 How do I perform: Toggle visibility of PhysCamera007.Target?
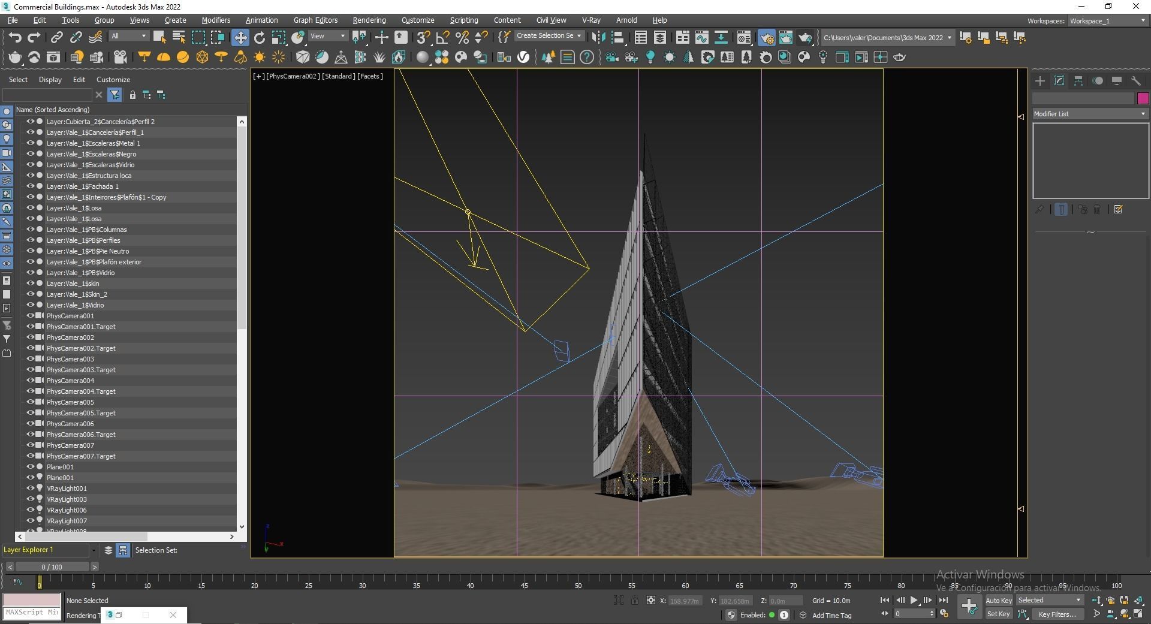click(30, 456)
